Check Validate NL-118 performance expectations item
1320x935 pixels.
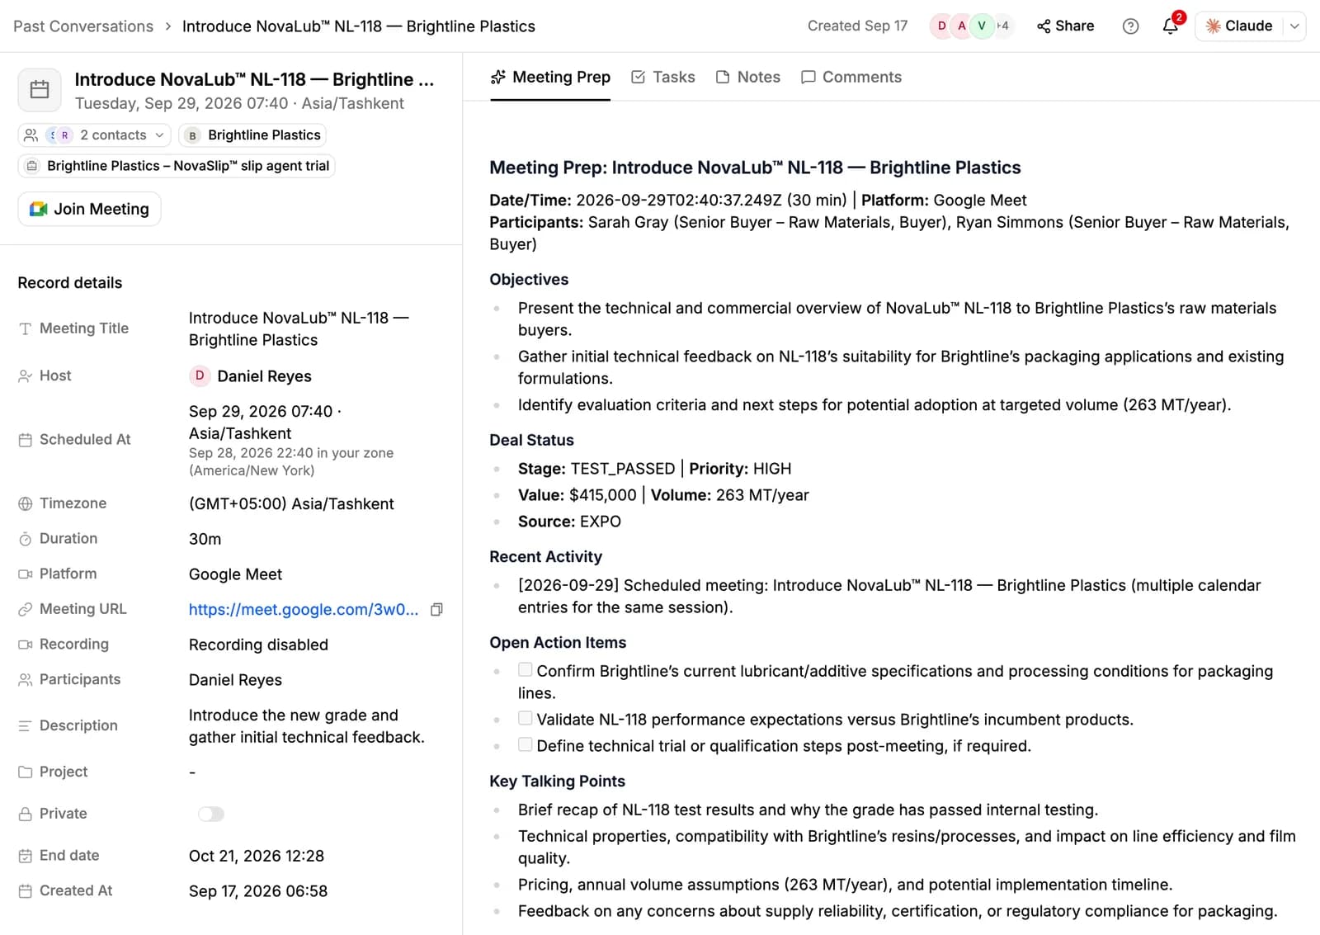[x=525, y=718]
